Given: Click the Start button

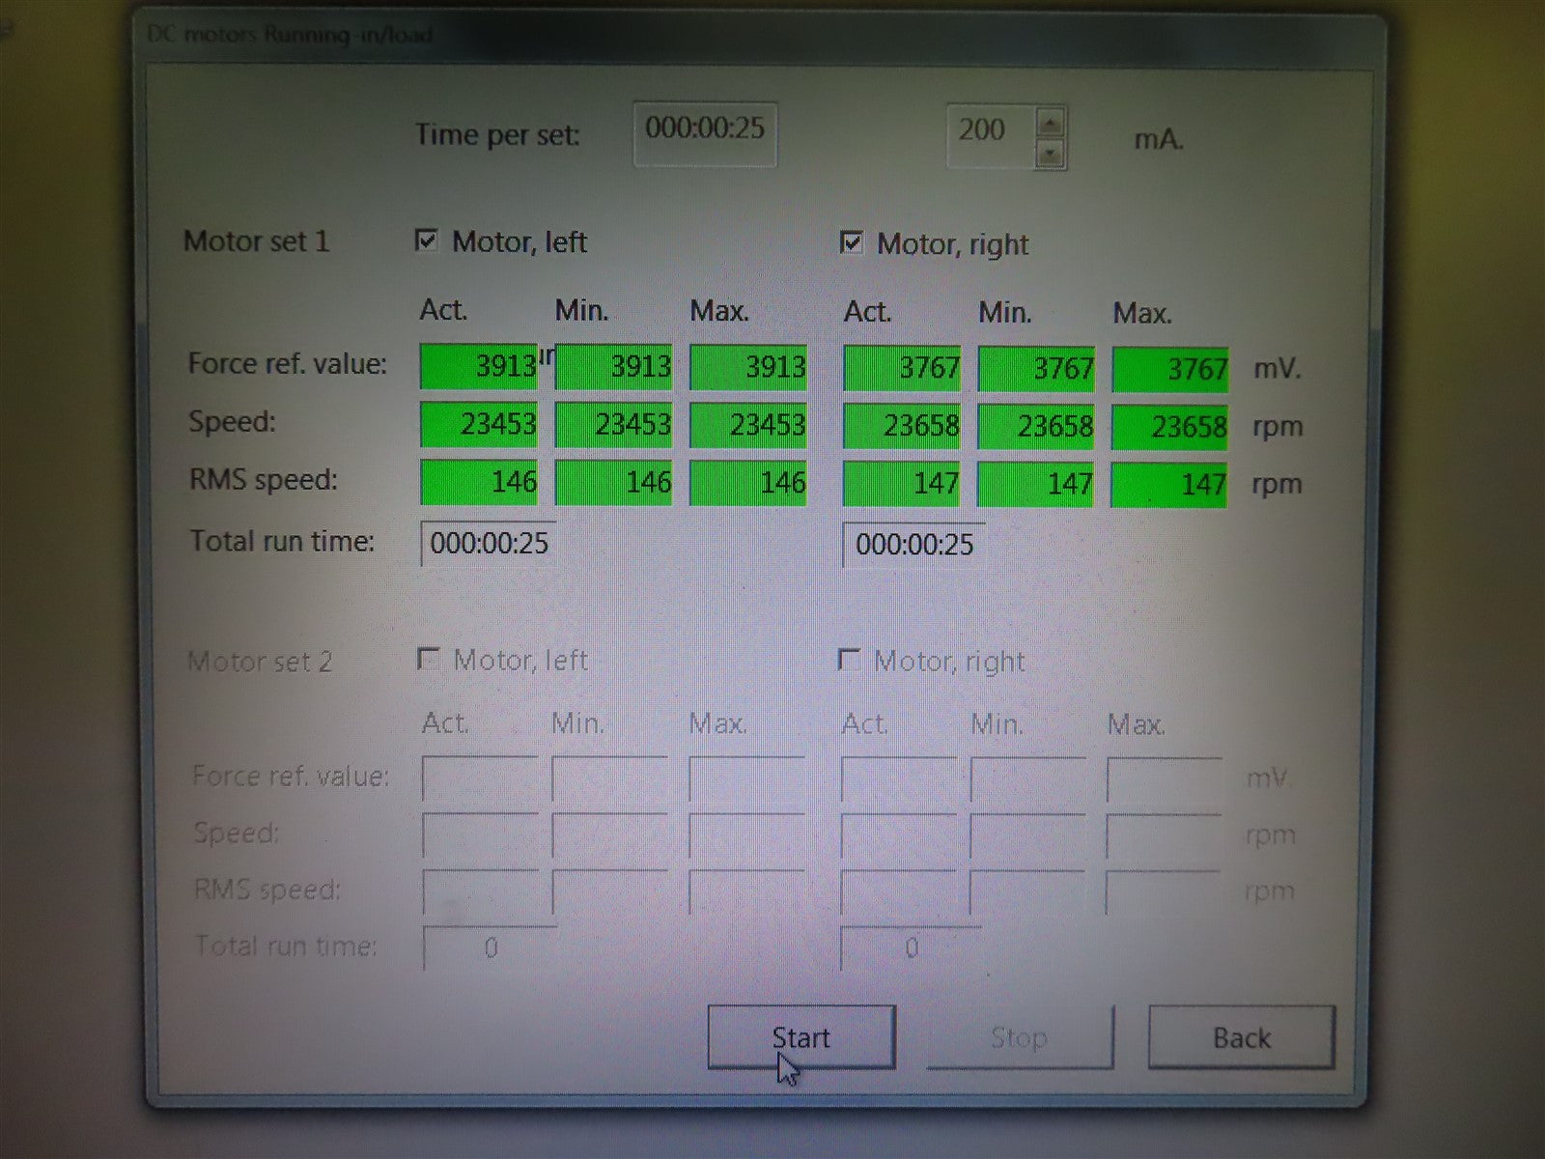Looking at the screenshot, I should coord(801,1037).
